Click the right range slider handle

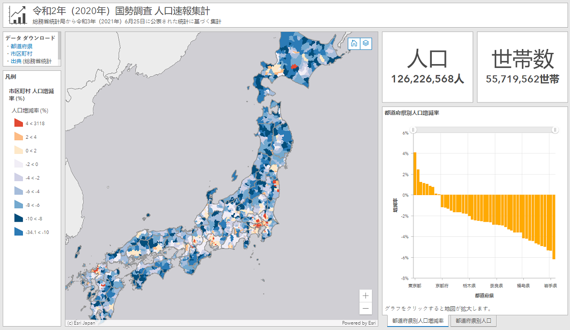tap(555, 130)
